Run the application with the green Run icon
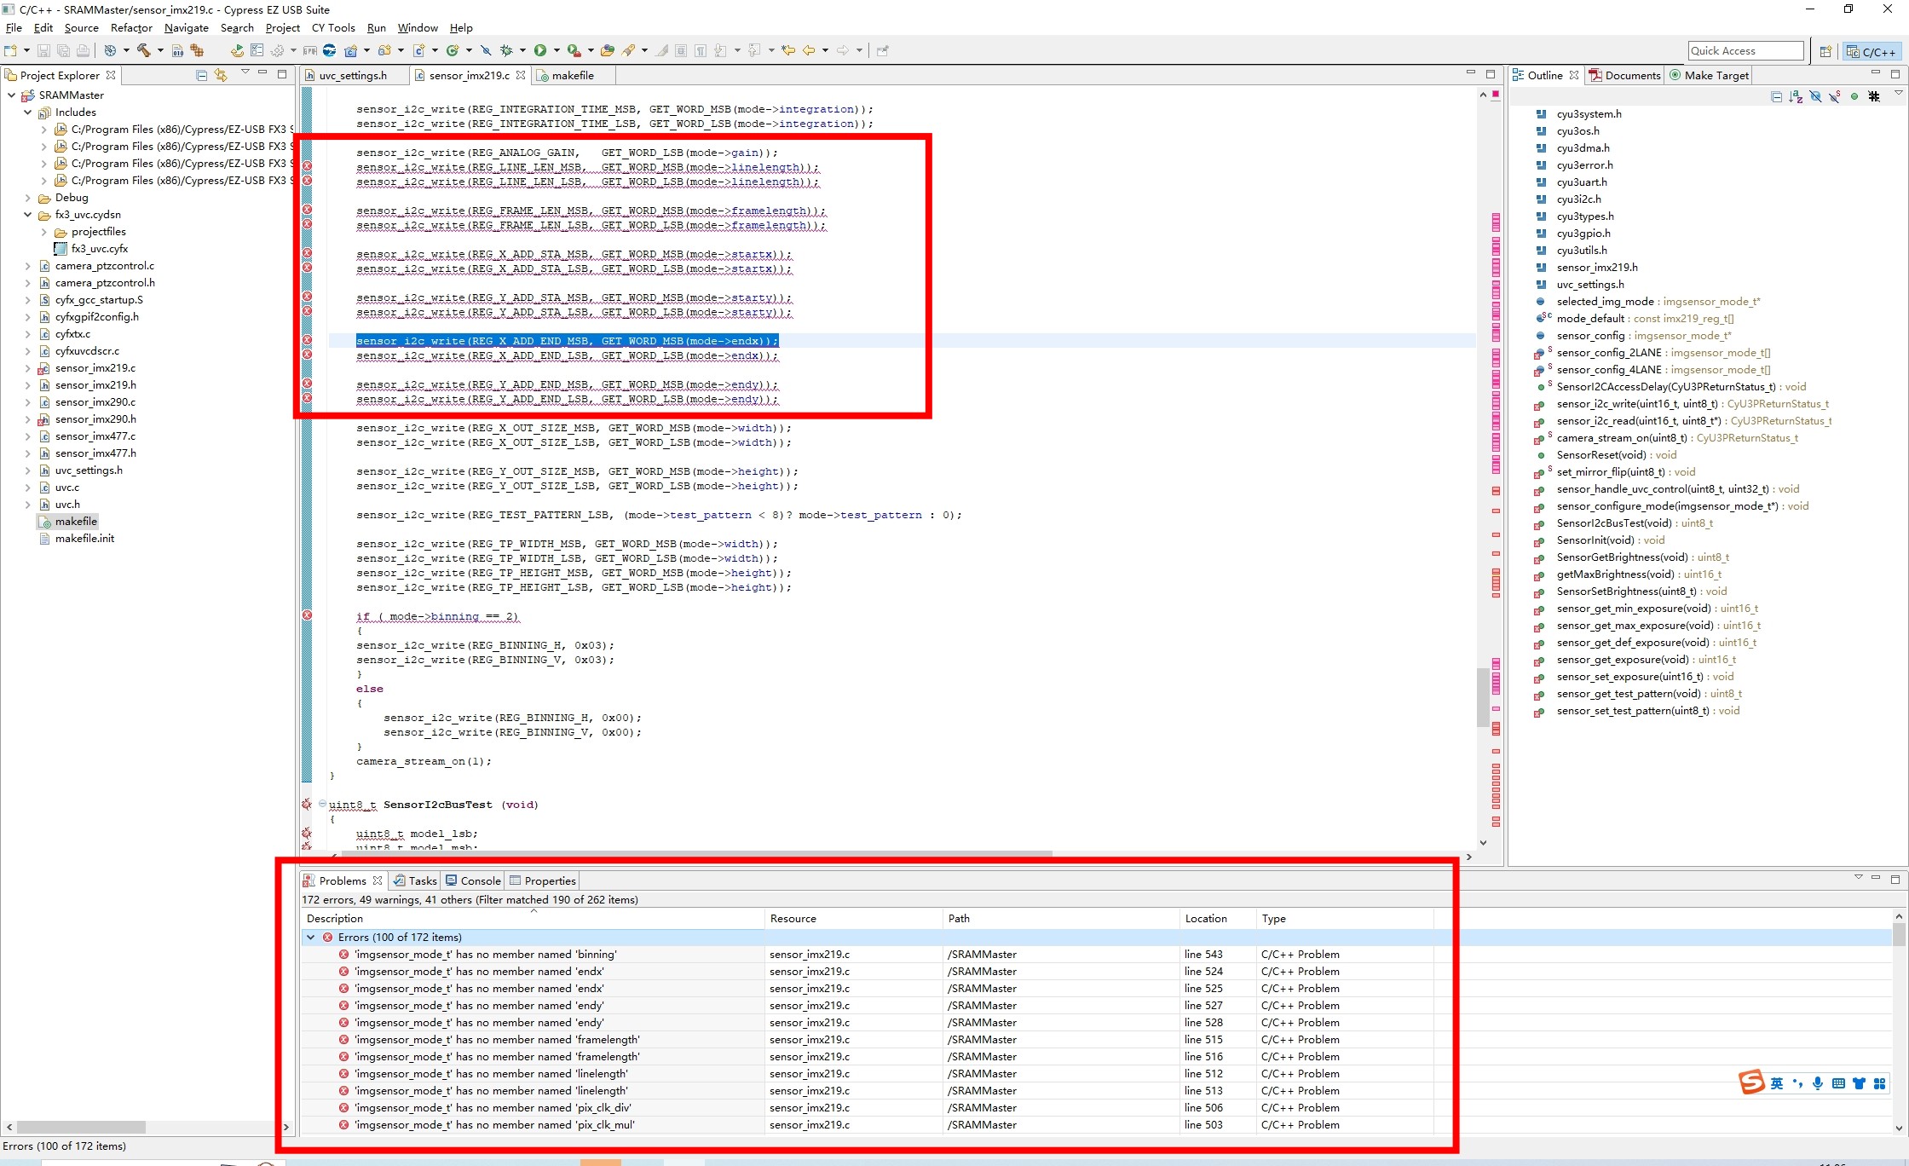 539,50
